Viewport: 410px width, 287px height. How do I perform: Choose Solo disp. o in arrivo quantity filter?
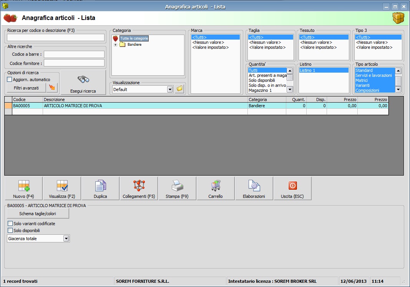[x=267, y=85]
